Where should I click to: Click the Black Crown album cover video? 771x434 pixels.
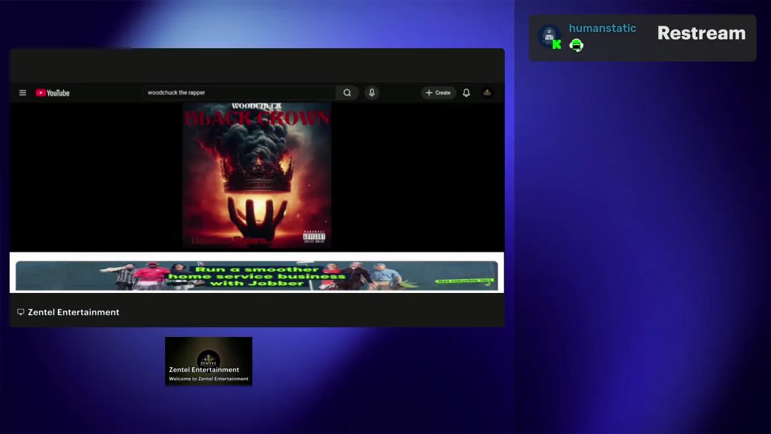257,175
